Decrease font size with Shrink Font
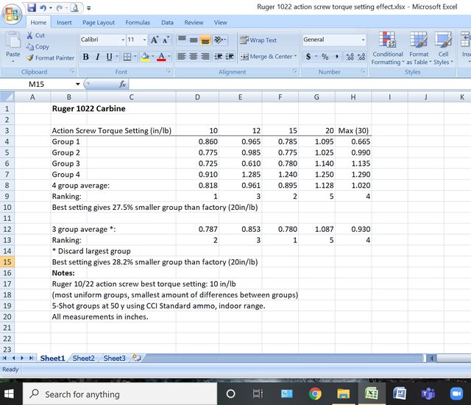 pyautogui.click(x=166, y=40)
